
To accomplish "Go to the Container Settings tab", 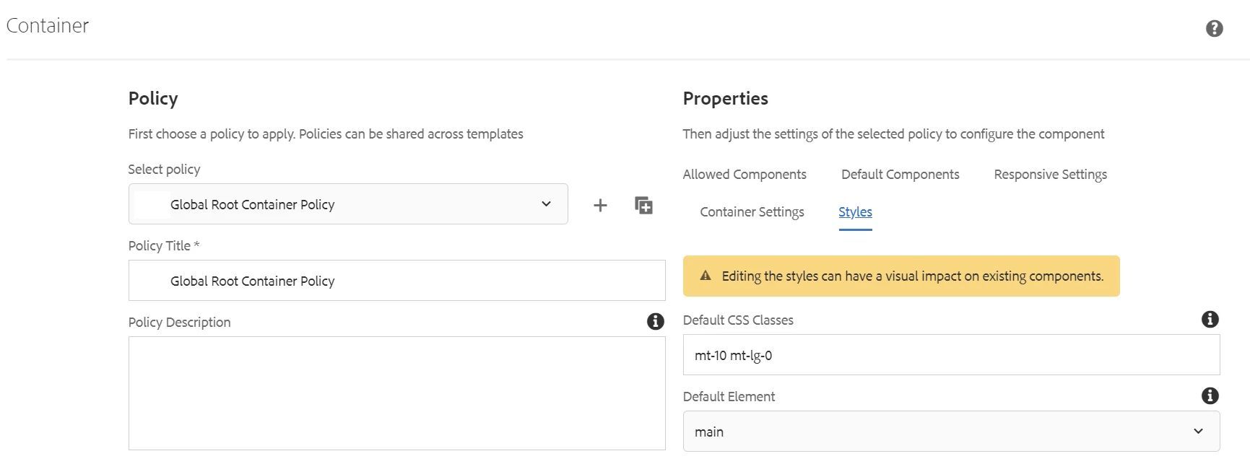I will (752, 212).
